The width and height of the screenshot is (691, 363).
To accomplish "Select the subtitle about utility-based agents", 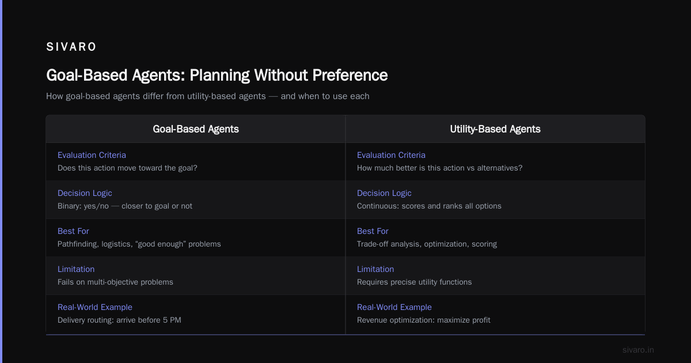I will click(208, 96).
